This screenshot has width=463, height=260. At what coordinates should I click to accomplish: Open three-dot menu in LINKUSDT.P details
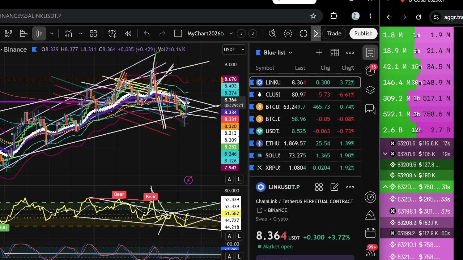pos(350,187)
